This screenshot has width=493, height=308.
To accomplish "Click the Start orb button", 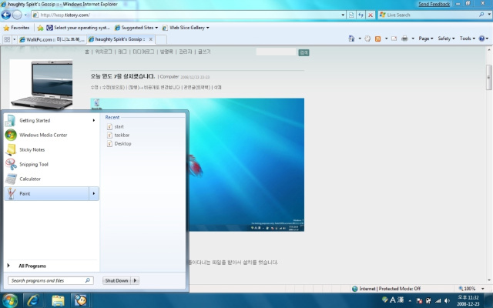I will (x=10, y=300).
